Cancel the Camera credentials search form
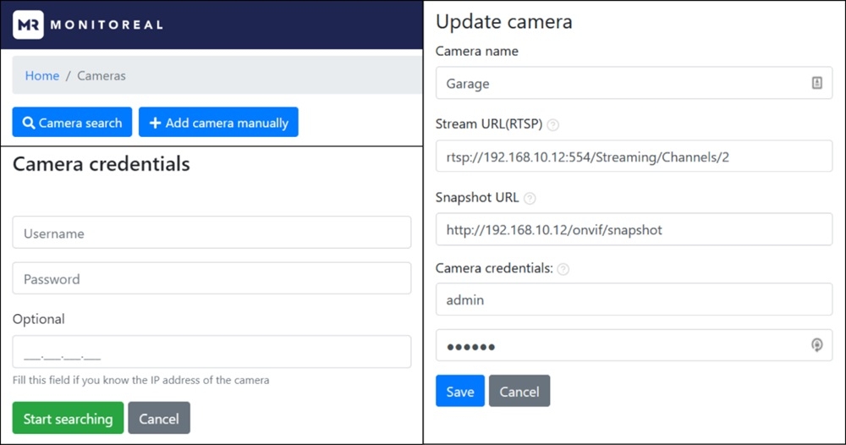Screen dimensions: 846x445 [x=159, y=419]
